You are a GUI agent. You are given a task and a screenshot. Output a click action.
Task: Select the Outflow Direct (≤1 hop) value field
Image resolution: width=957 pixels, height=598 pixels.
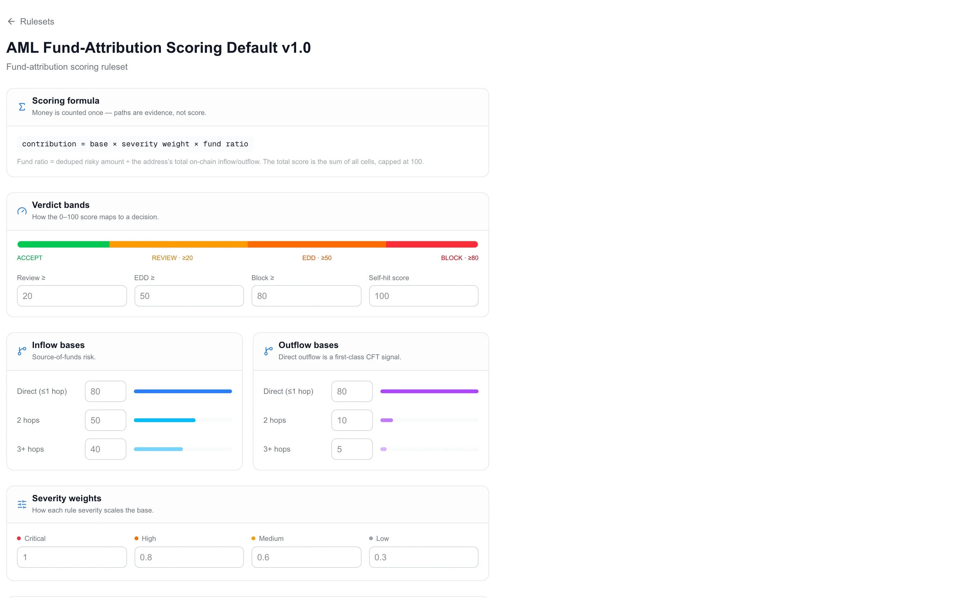pos(352,391)
